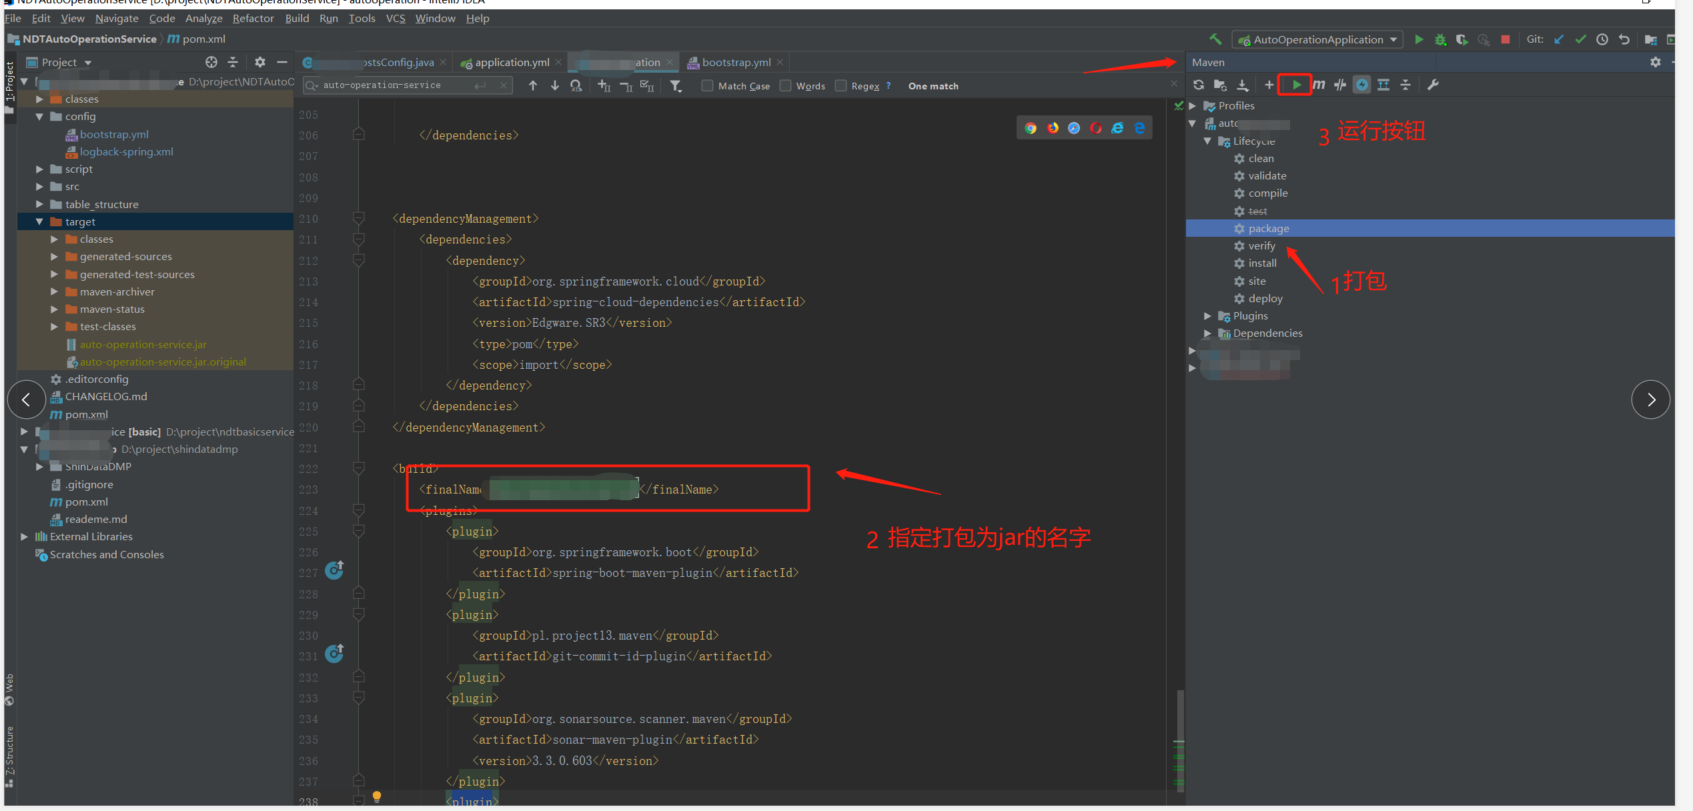The height and width of the screenshot is (811, 1693).
Task: Enable the Match Case checkbox
Action: point(708,86)
